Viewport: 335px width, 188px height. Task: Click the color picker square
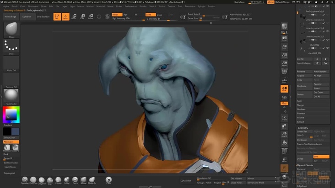pos(11,115)
